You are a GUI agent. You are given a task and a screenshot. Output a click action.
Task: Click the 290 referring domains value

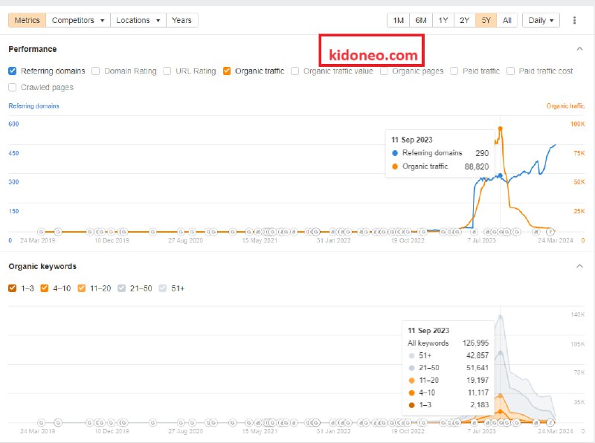(x=482, y=153)
